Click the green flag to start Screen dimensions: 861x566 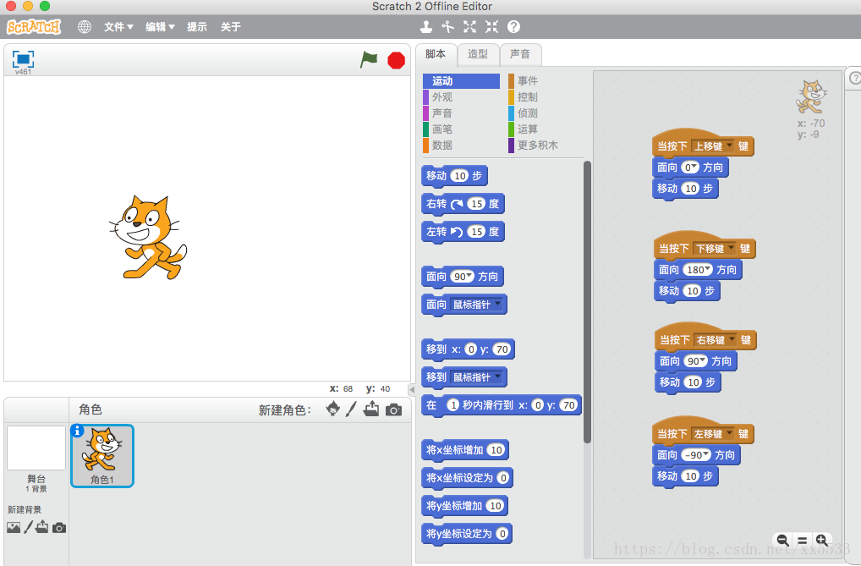coord(369,59)
